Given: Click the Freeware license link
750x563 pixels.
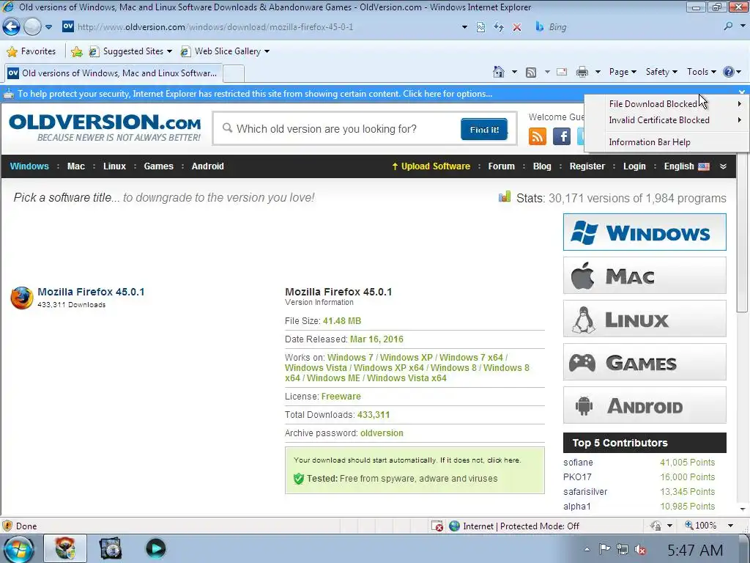Looking at the screenshot, I should [341, 397].
